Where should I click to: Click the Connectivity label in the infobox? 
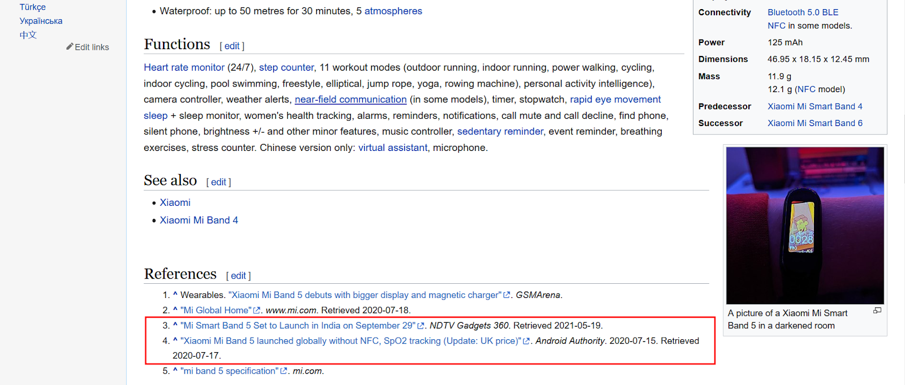click(x=725, y=12)
